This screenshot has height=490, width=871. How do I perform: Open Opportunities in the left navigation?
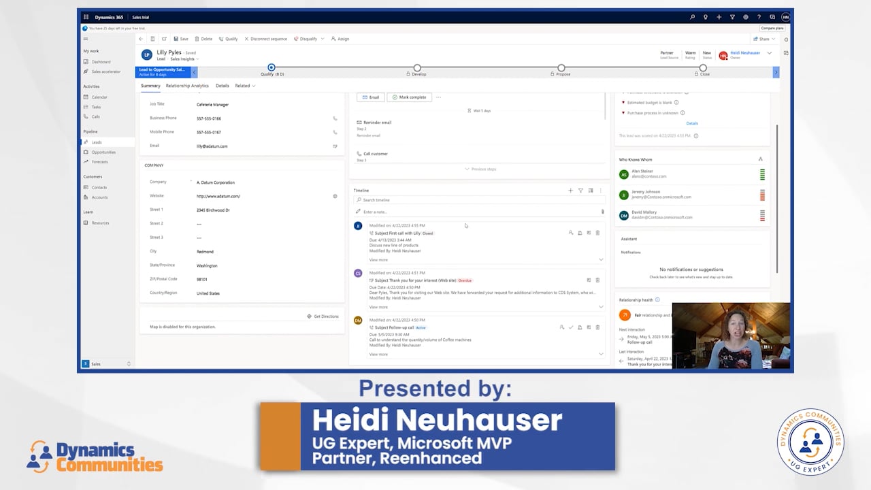pyautogui.click(x=103, y=152)
